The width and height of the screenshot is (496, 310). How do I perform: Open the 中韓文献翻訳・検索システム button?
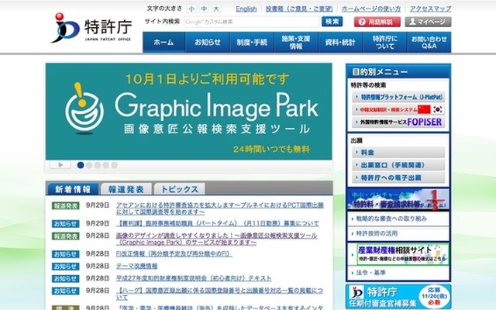coord(398,109)
